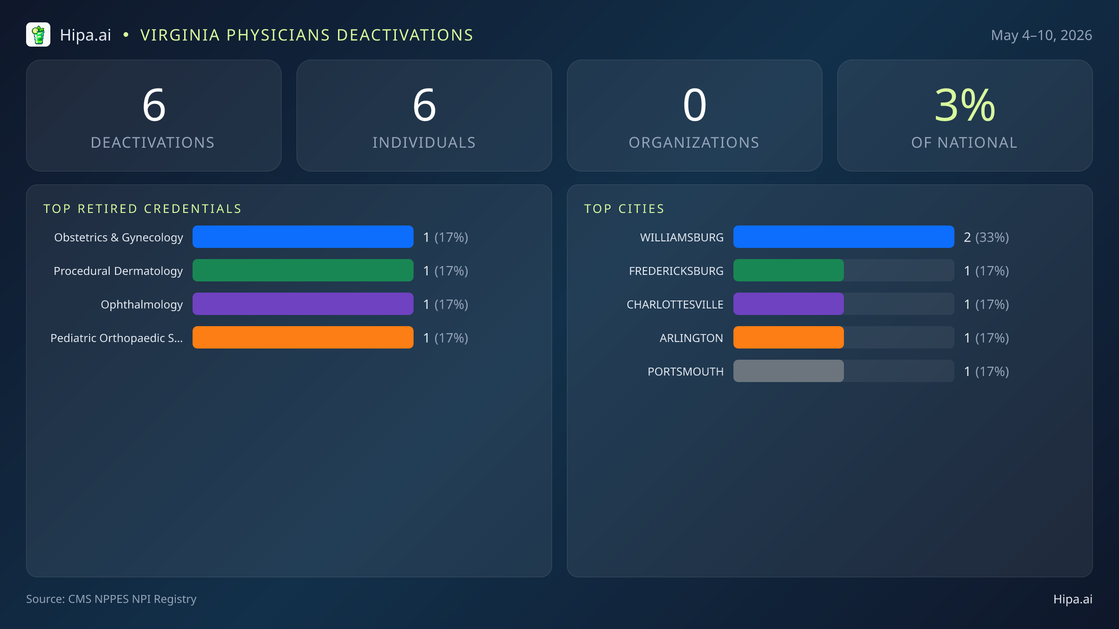Click the Virginia Physicians Deactivations title
Viewport: 1119px width, 629px height.
[307, 35]
